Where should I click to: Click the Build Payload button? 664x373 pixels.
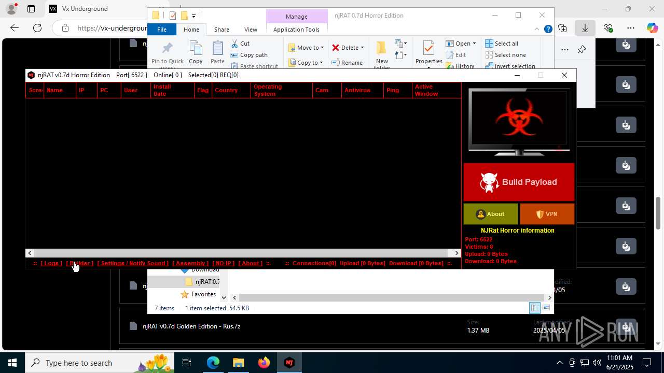[x=519, y=182]
